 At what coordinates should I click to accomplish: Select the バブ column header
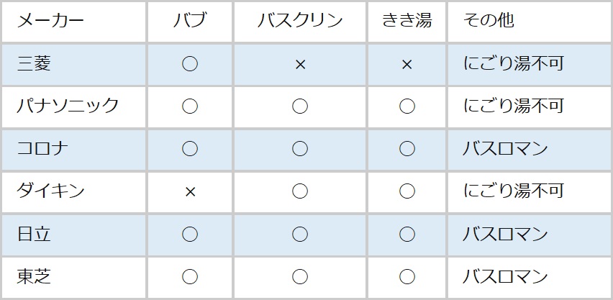(190, 21)
